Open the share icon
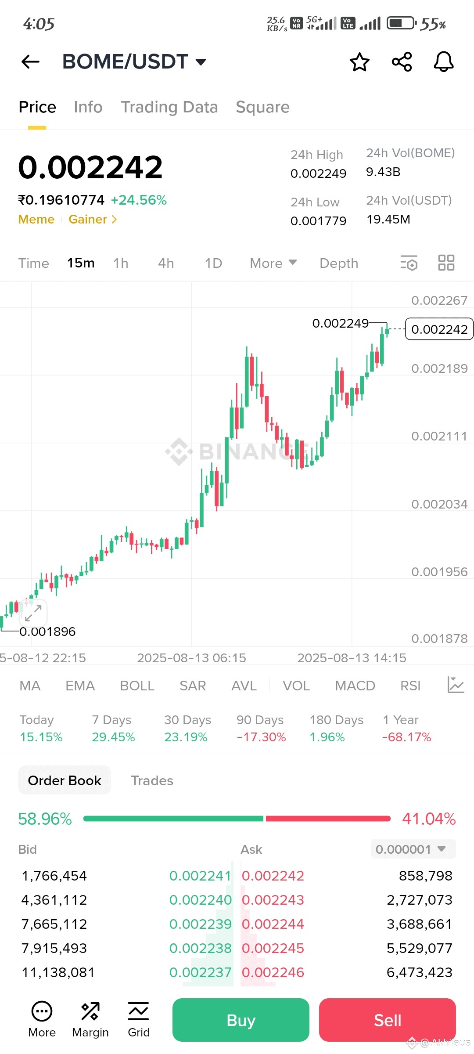The image size is (474, 1054). (402, 61)
